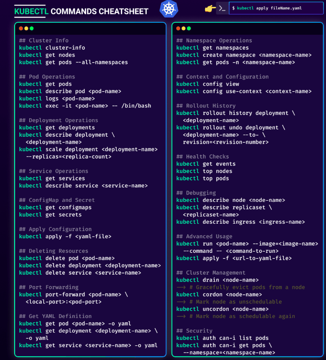The height and width of the screenshot is (360, 326).
Task: Select 'kubectl apply -f <yaml-file>' line
Action: point(65,237)
